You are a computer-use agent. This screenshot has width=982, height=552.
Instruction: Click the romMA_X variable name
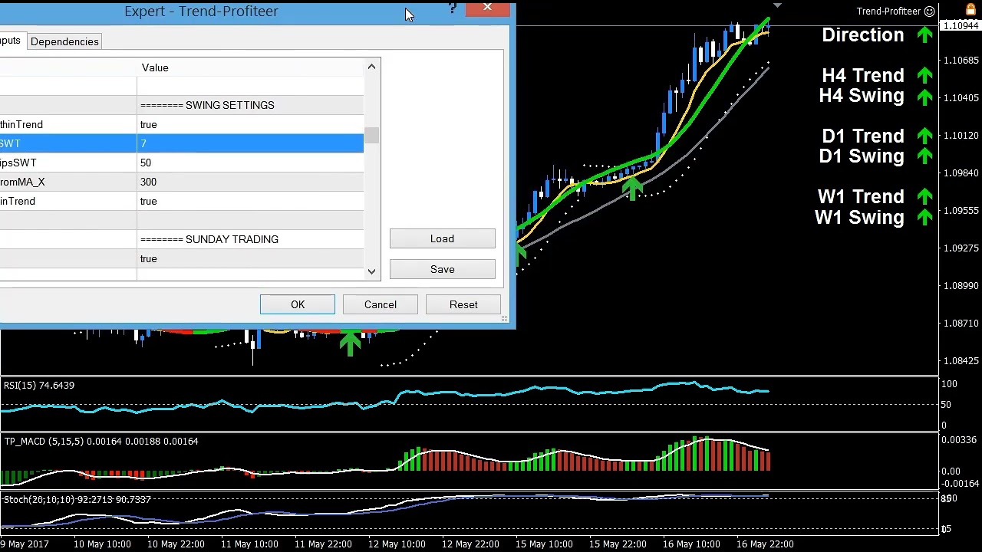(22, 182)
